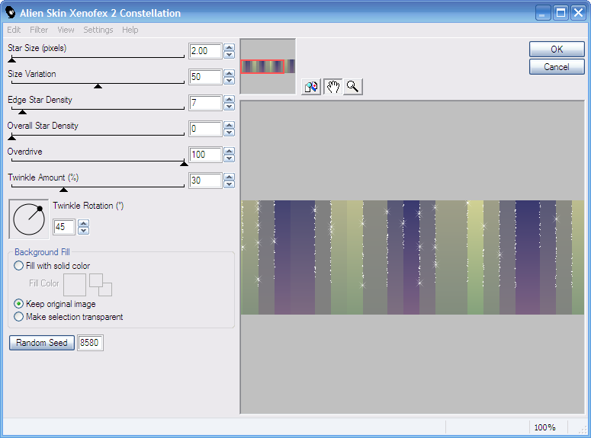Click the Twinkle Amount value field
591x438 pixels.
[x=205, y=181]
